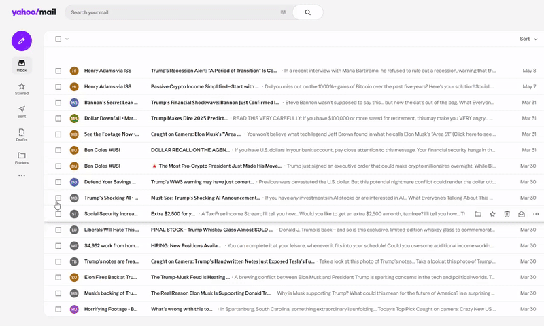Click the May 7 date on Passive Crypto email

pyautogui.click(x=529, y=87)
